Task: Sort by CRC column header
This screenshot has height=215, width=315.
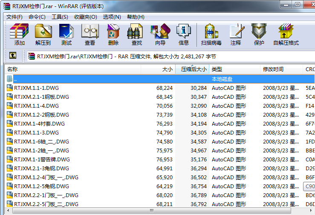Action: [309, 69]
